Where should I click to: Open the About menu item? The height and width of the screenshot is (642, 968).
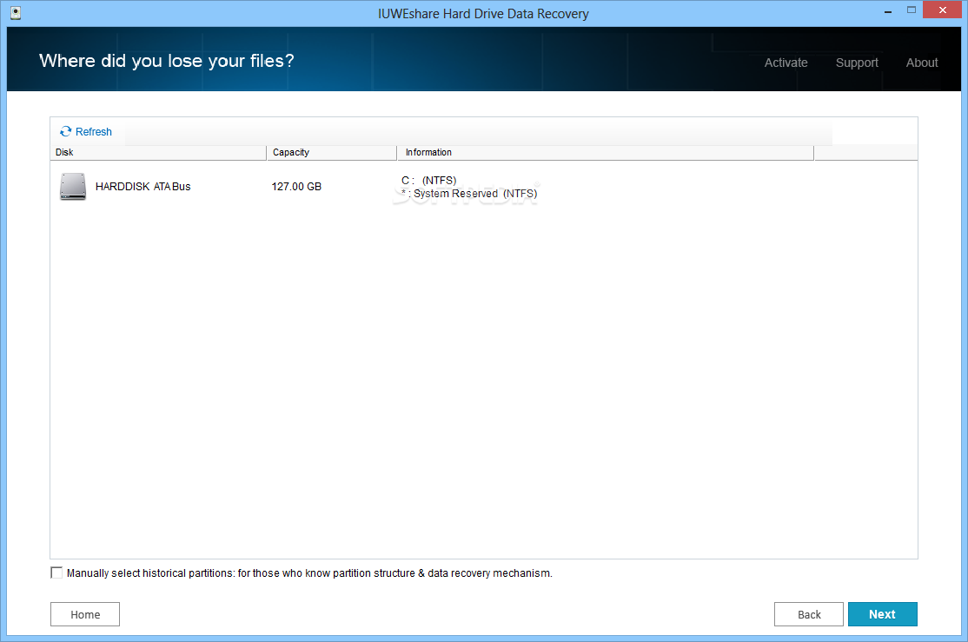[922, 63]
